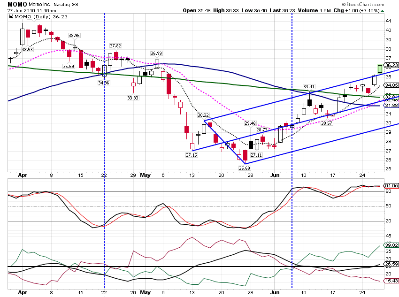Screen dimensions: 399x297
Task: Click the 31.88 moving average axis tag
Action: pyautogui.click(x=391, y=105)
